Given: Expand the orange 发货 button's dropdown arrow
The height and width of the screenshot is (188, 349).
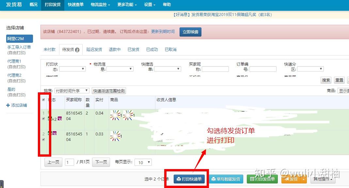Looking at the screenshot, I should pyautogui.click(x=304, y=179).
